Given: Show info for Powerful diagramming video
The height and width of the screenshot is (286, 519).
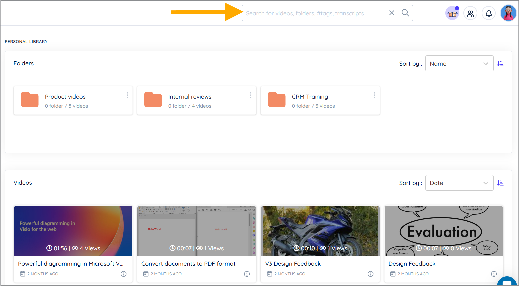Looking at the screenshot, I should (x=123, y=274).
